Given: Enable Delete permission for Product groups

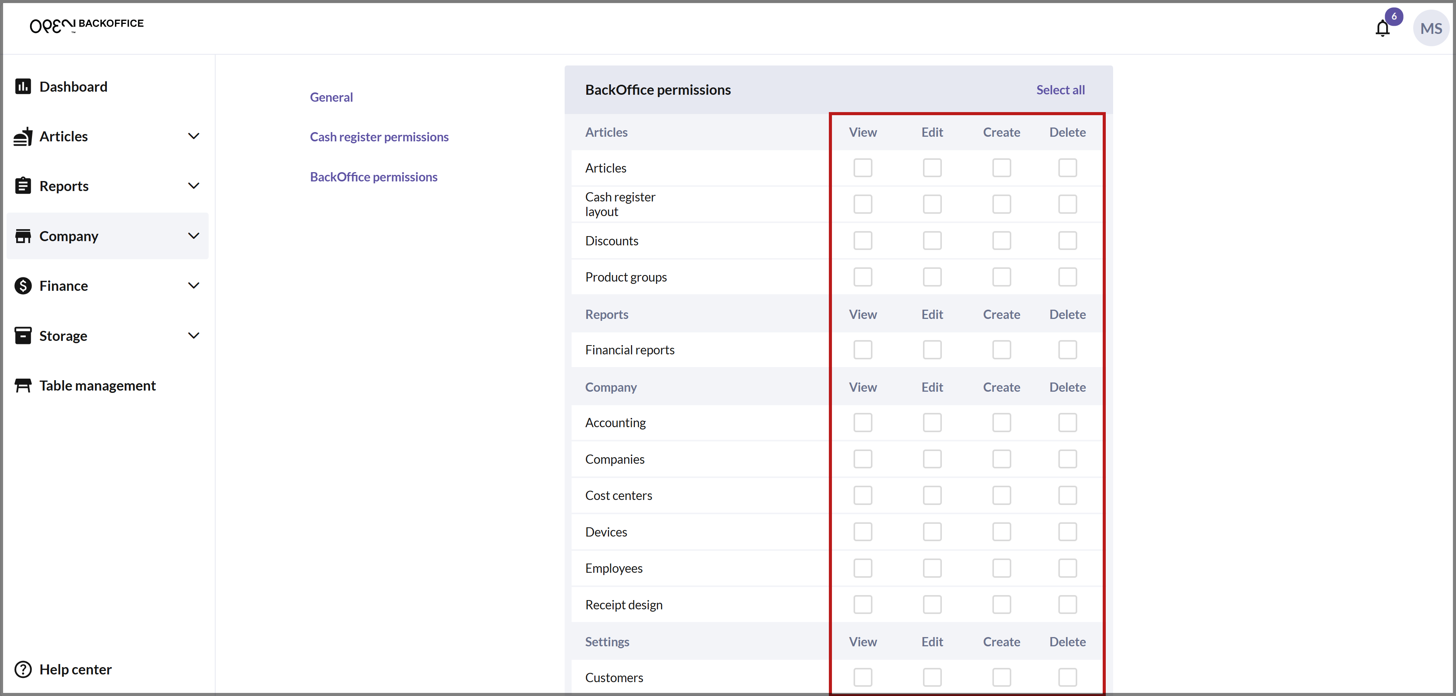Looking at the screenshot, I should pos(1067,277).
